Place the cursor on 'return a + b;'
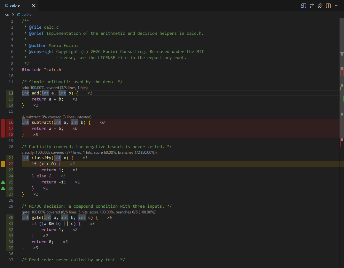Image resolution: width=344 pixels, height=268 pixels. coord(47,99)
